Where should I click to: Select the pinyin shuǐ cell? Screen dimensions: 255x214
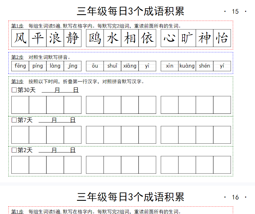click(112, 66)
